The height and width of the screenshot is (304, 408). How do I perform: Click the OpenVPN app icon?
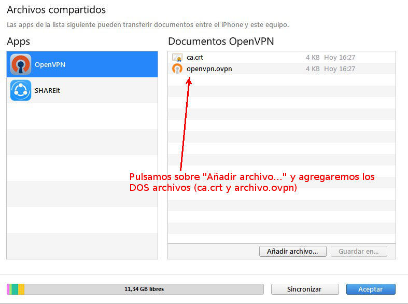pos(21,64)
